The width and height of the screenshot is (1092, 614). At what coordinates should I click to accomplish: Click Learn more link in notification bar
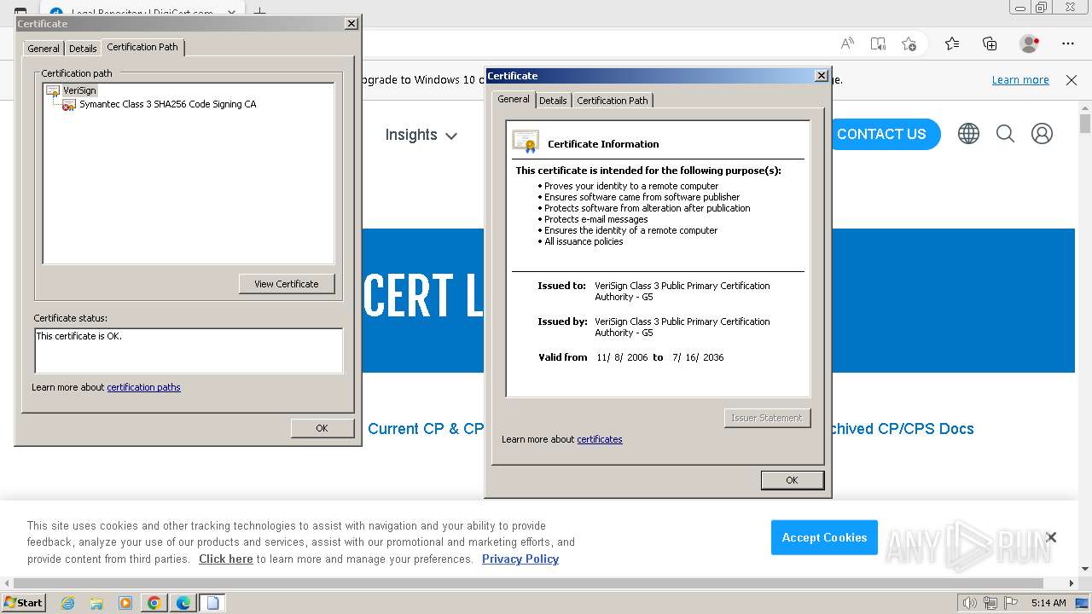click(1020, 80)
